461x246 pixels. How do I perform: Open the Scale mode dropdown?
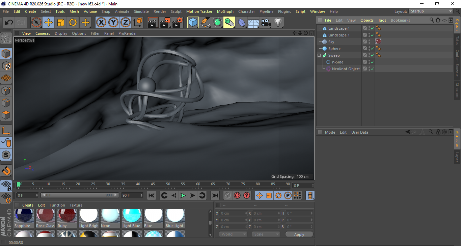pos(266,234)
